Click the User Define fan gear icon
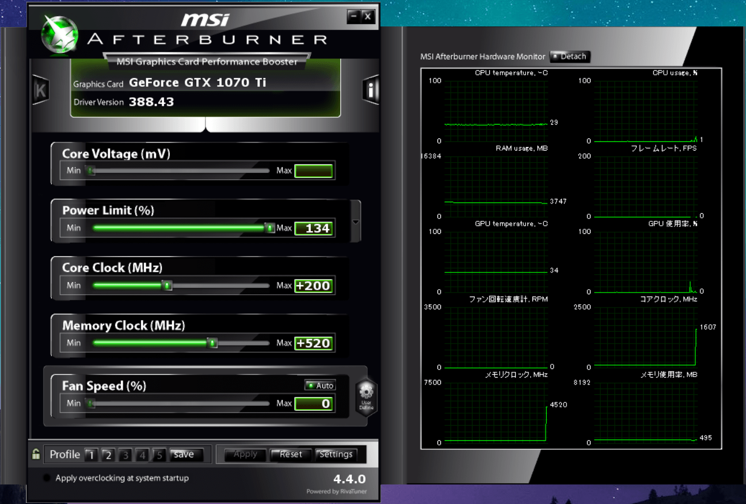 [x=366, y=397]
